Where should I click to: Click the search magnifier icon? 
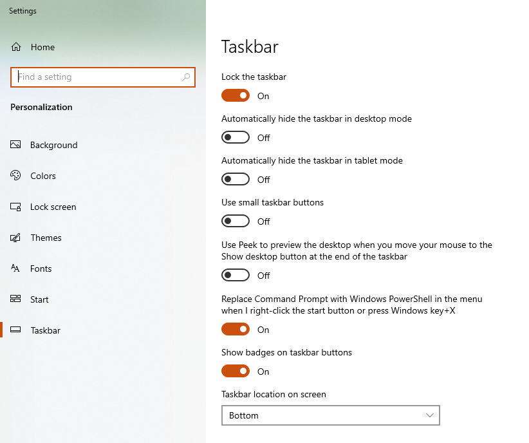tap(186, 77)
